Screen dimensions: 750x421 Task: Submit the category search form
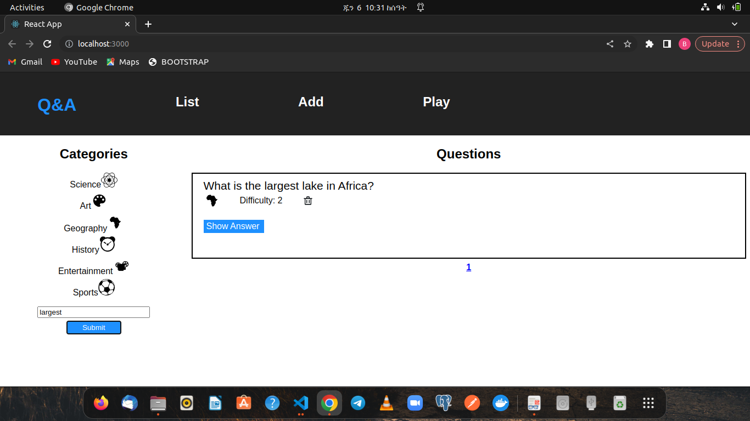[x=93, y=327]
